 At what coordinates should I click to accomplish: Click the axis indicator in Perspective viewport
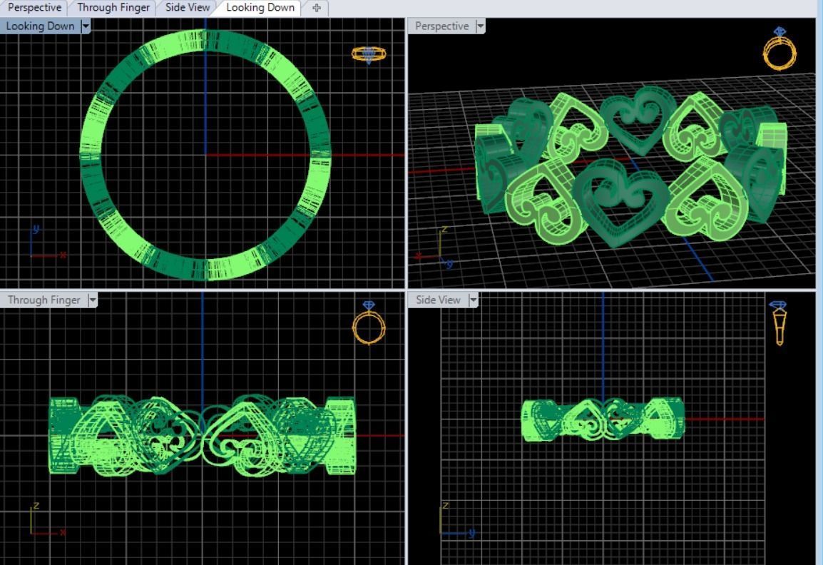pos(434,247)
